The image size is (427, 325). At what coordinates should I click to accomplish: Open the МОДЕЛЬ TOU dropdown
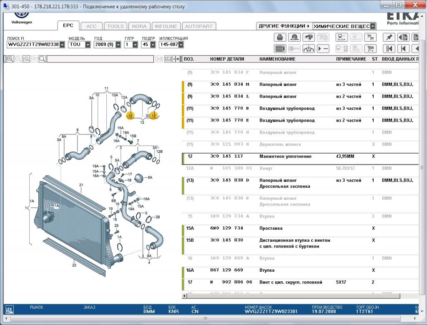click(x=88, y=45)
